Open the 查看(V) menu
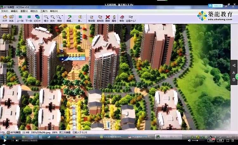The width and height of the screenshot is (238, 145). (x=24, y=11)
